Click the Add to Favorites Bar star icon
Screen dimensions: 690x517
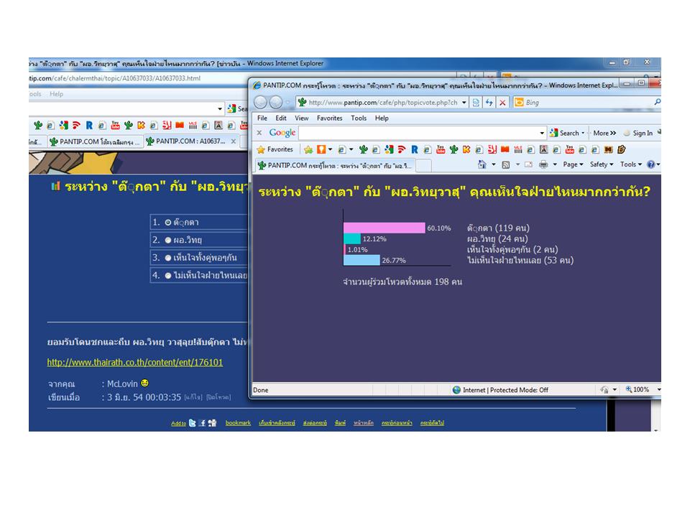click(308, 150)
